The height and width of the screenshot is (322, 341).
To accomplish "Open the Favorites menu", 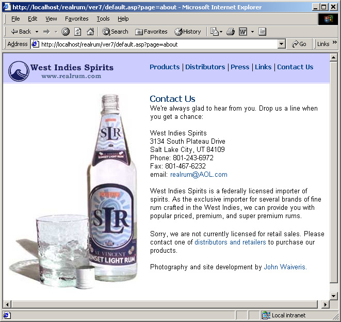I will (76, 19).
